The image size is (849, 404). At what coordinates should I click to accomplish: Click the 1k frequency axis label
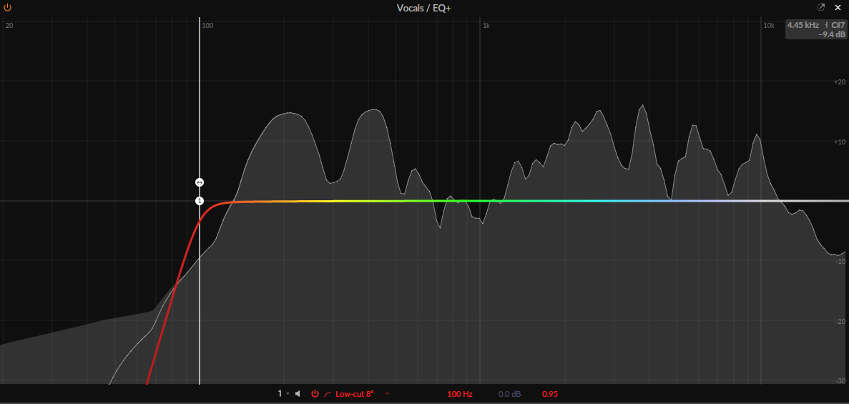point(486,26)
